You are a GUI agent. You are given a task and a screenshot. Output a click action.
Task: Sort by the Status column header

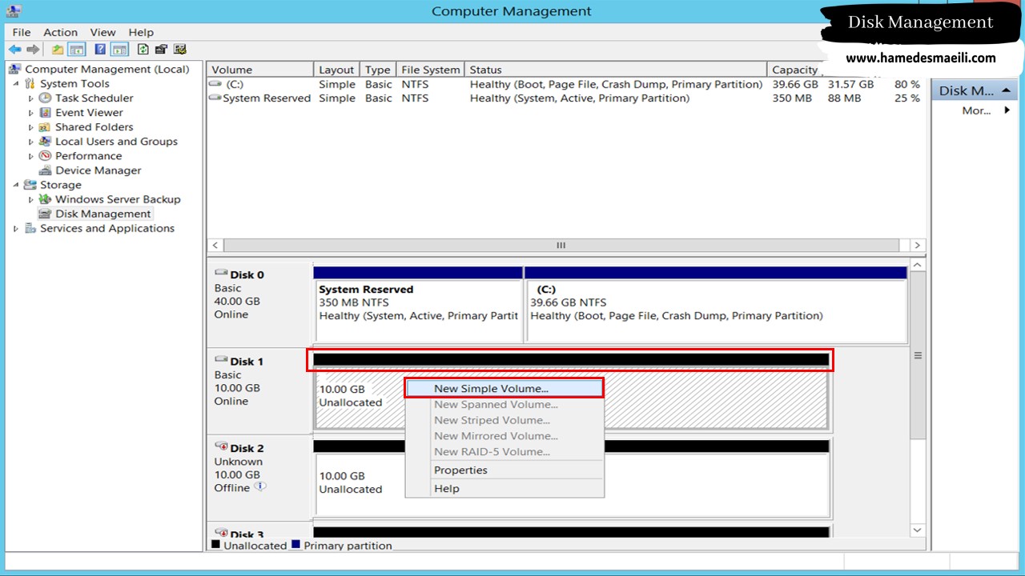616,70
